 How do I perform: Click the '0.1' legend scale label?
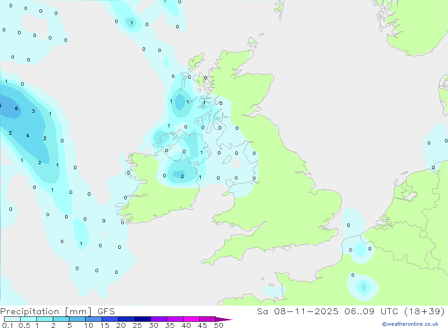[x=8, y=325]
